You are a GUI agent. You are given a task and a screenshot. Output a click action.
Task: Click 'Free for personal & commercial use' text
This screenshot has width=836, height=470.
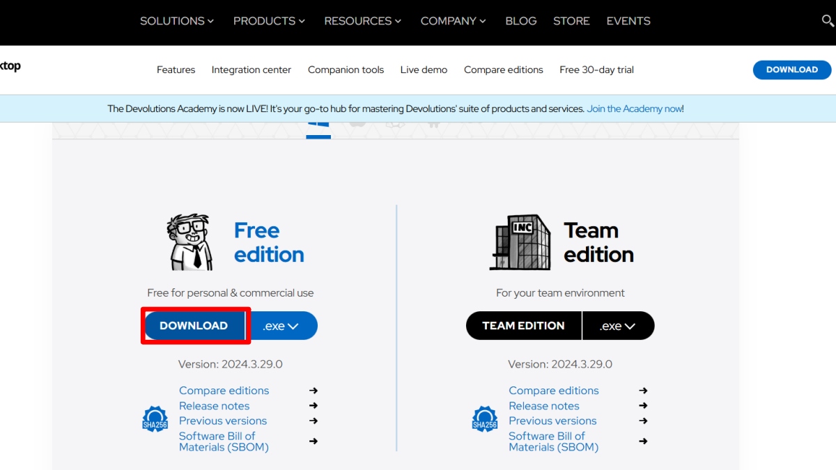click(231, 293)
